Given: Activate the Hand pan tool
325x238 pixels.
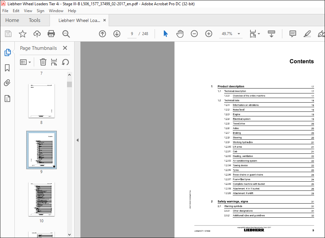Looking at the screenshot, I should click(180, 34).
